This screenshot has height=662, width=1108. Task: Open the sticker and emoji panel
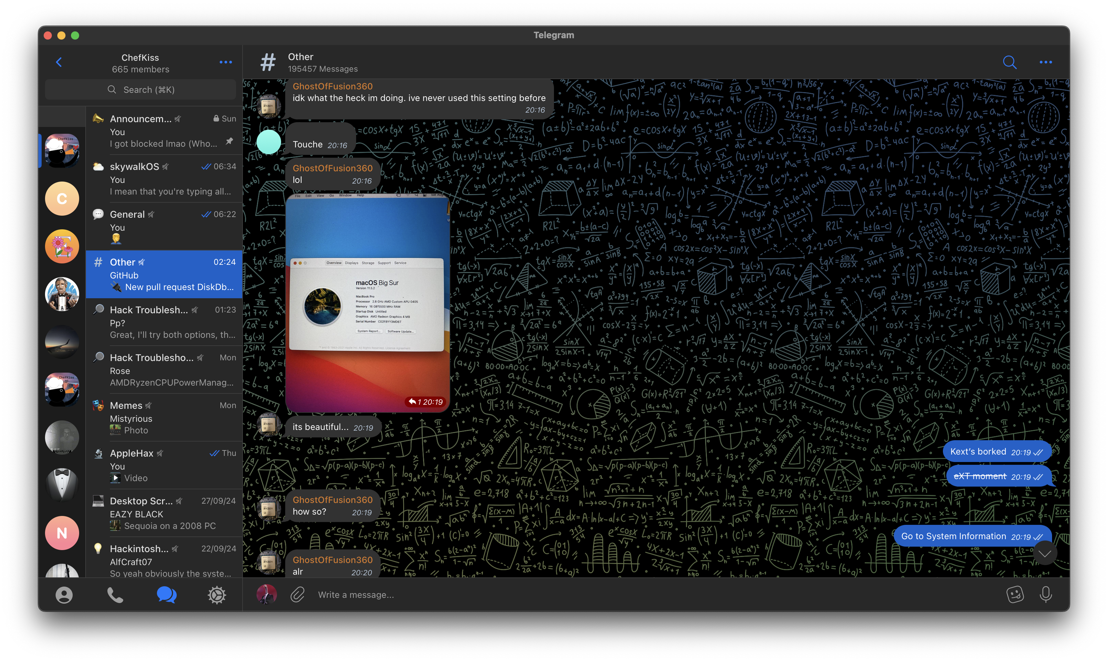tap(1015, 594)
